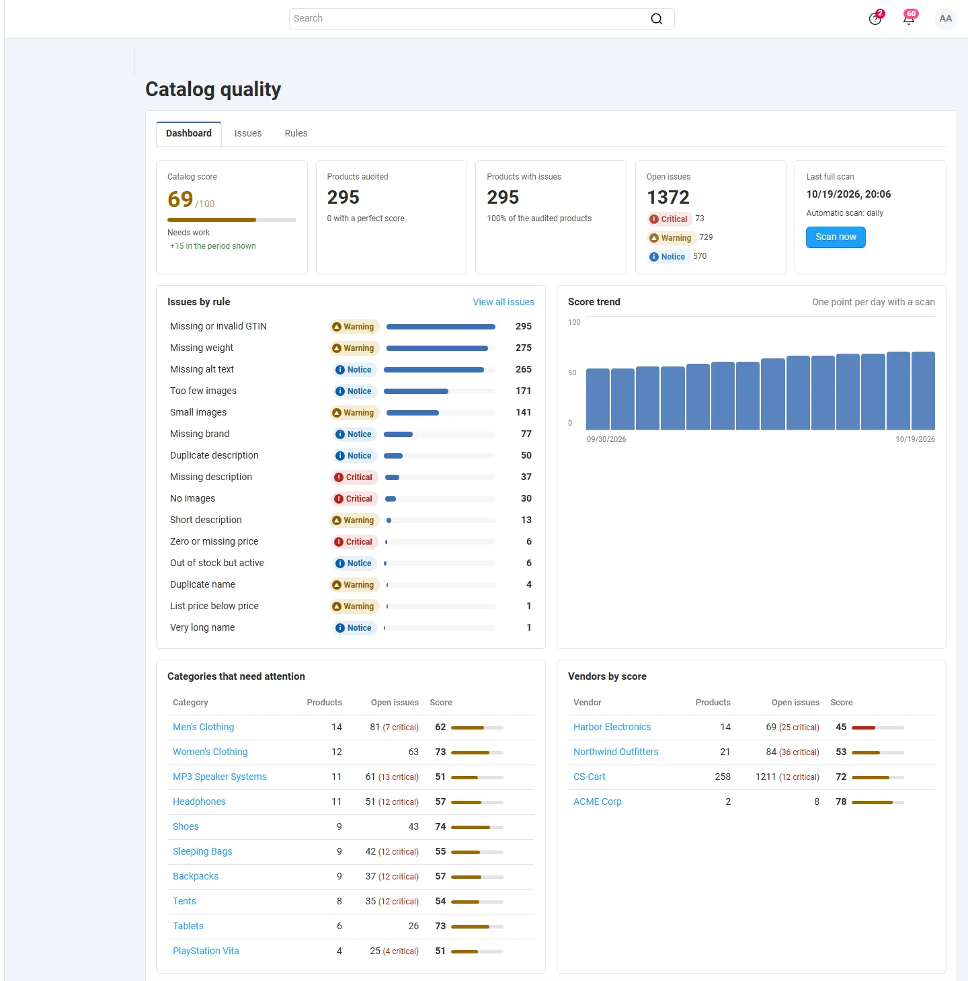
Task: Click '1211 (12 critical)' in CS-Cart row
Action: (x=787, y=777)
